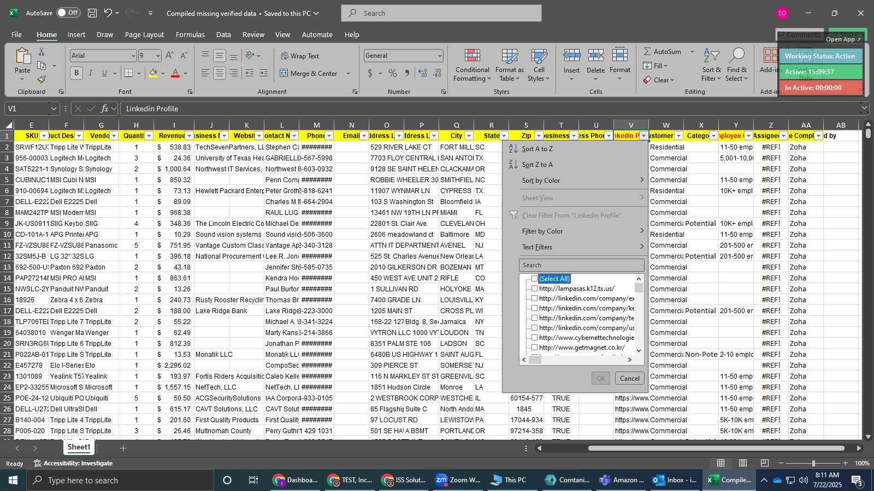Image resolution: width=874 pixels, height=491 pixels.
Task: Open the font size dropdown
Action: click(x=158, y=56)
